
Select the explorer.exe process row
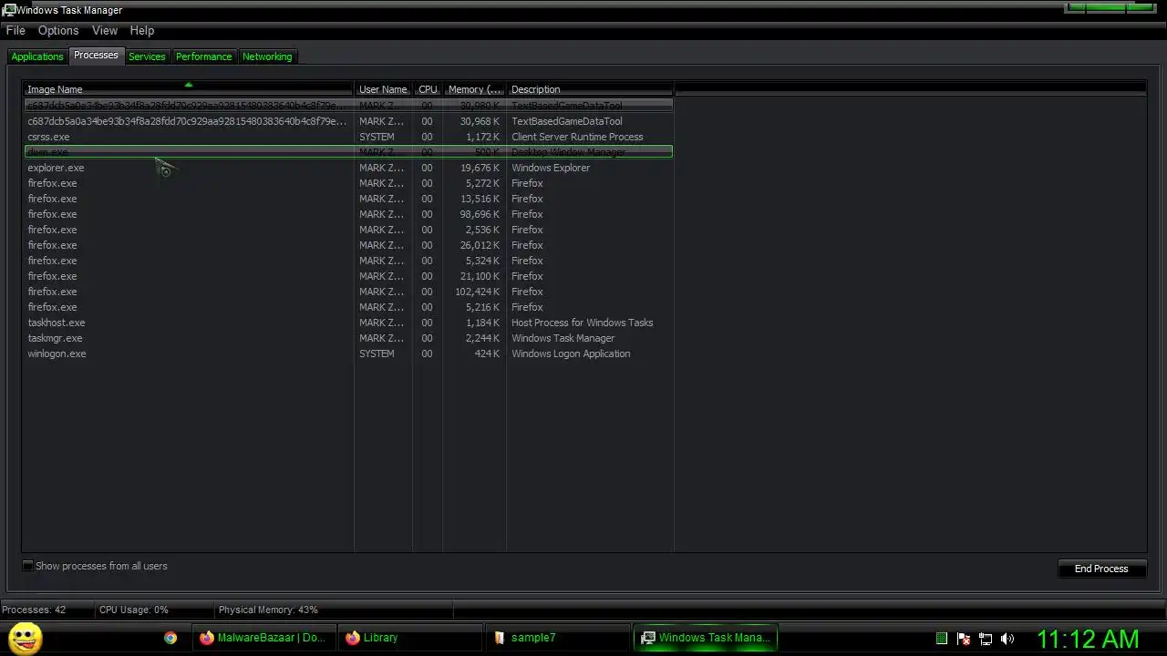tap(348, 168)
